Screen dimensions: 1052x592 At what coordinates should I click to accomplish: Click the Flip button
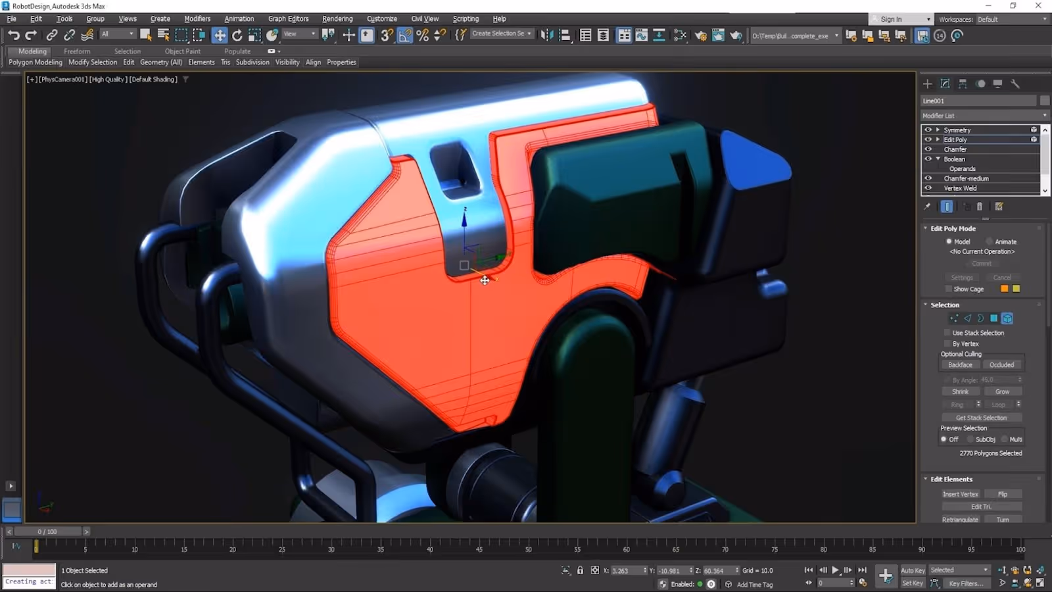pos(1003,494)
